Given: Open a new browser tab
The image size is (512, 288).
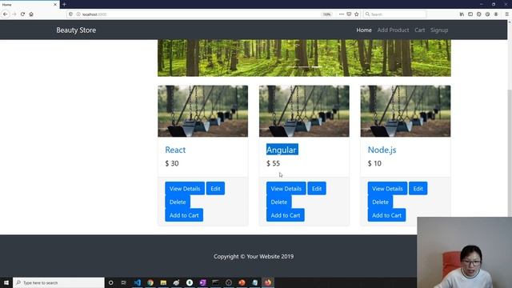Looking at the screenshot, I should pos(64,5).
